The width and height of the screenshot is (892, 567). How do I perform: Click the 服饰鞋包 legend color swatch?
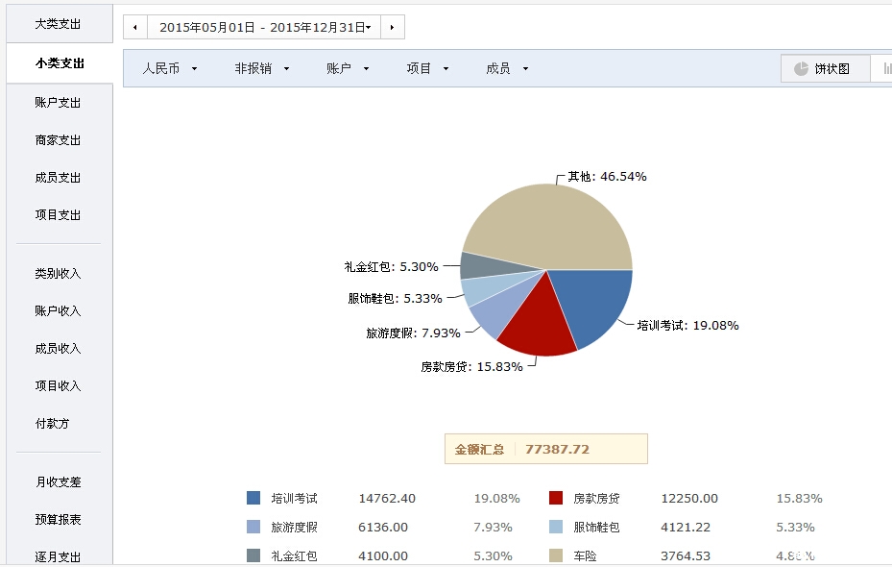(x=556, y=528)
